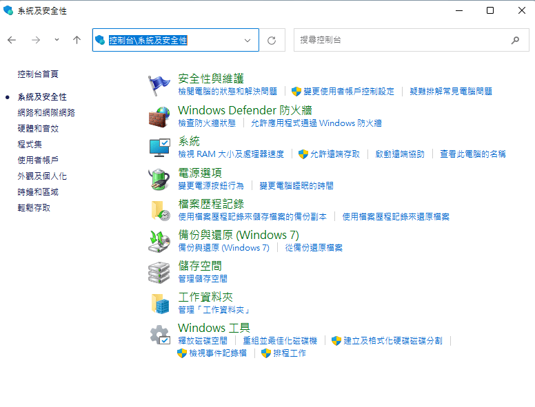Click the 儲存空間 drive stack icon

pos(159,272)
